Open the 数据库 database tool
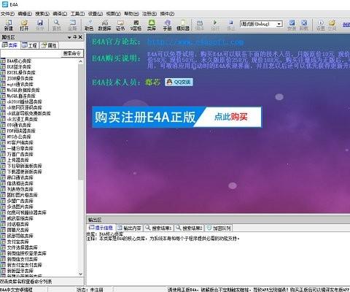The width and height of the screenshot is (350, 292). click(x=104, y=25)
